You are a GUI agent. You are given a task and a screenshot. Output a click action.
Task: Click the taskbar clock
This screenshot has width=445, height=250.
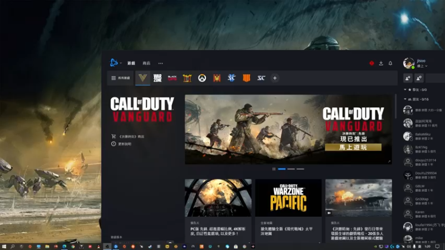tap(428, 247)
